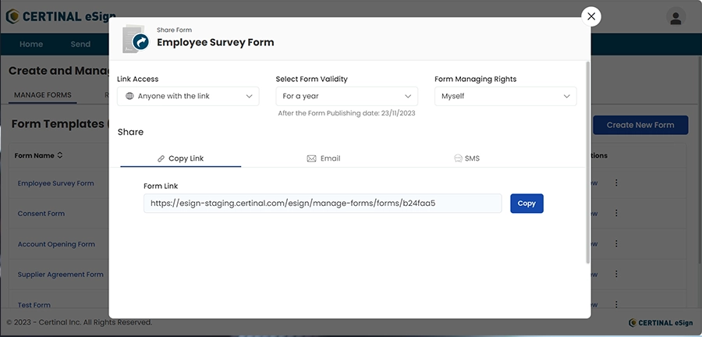The image size is (702, 337).
Task: Click the Employee Survey Form dialog title
Action: click(215, 43)
